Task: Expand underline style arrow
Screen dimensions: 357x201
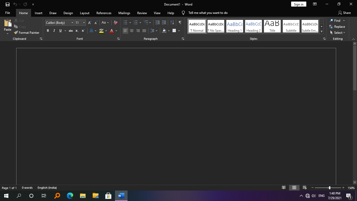Action: click(x=65, y=31)
